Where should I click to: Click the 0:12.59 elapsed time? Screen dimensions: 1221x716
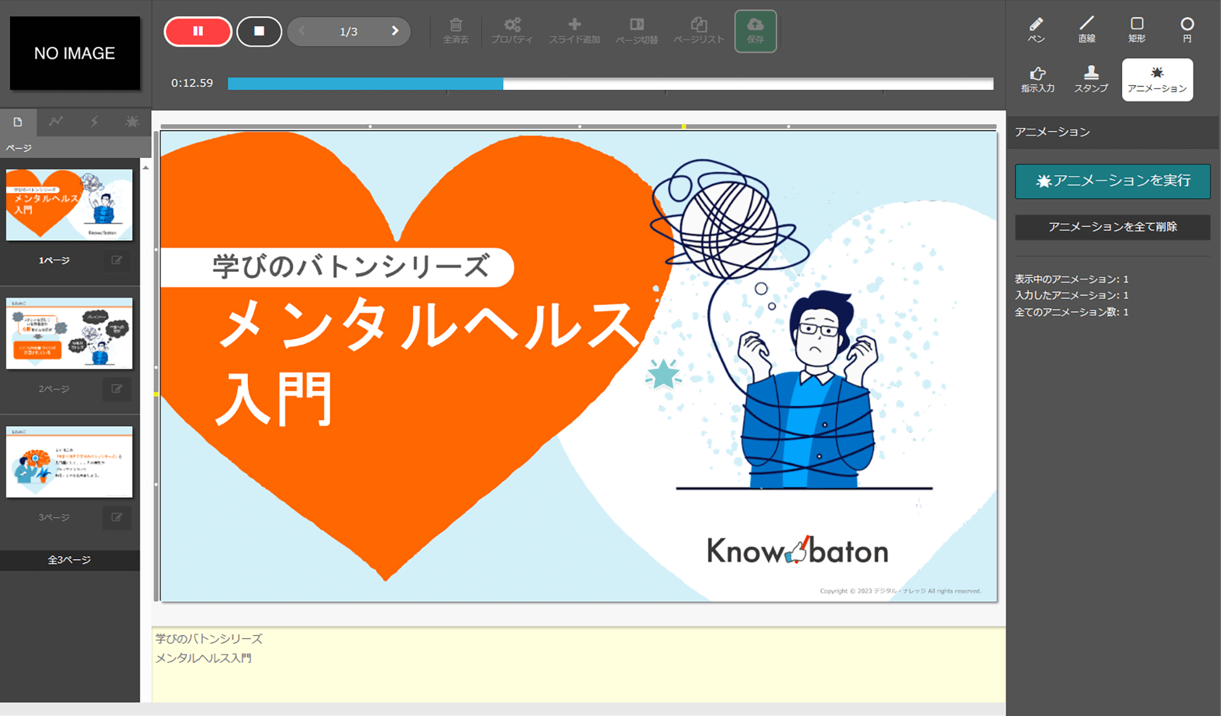coord(192,83)
